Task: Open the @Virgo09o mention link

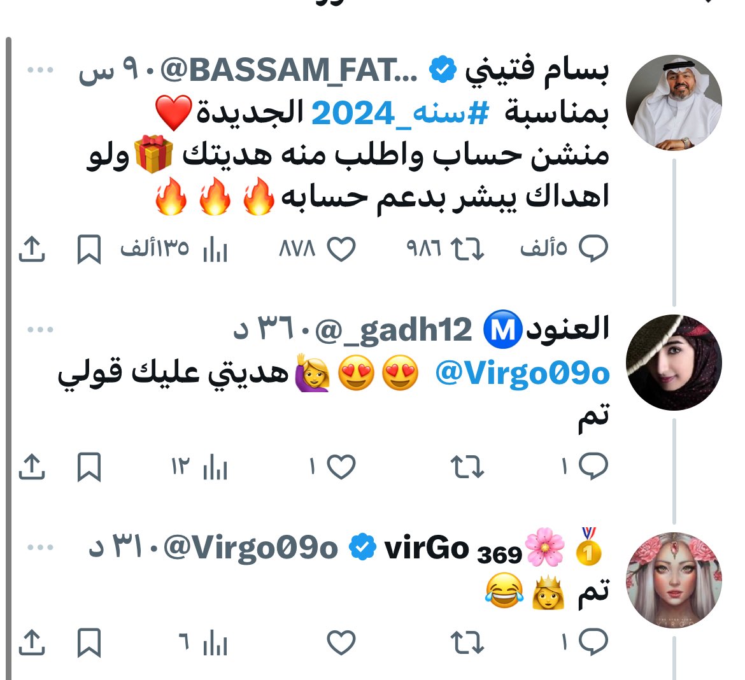Action: click(523, 374)
